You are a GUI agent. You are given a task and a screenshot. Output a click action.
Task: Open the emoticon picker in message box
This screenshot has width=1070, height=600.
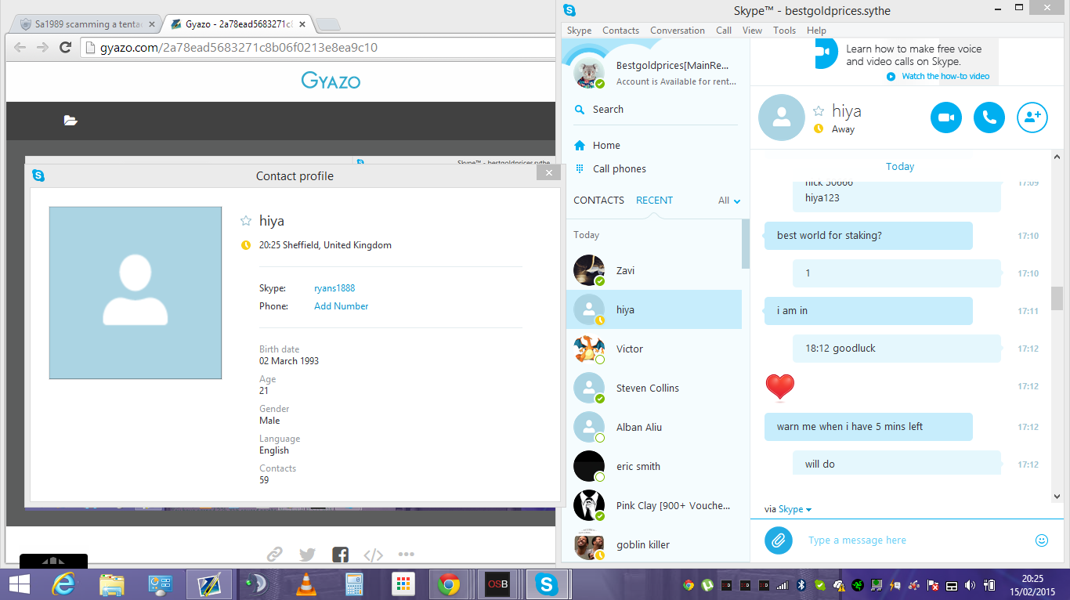(x=1041, y=540)
